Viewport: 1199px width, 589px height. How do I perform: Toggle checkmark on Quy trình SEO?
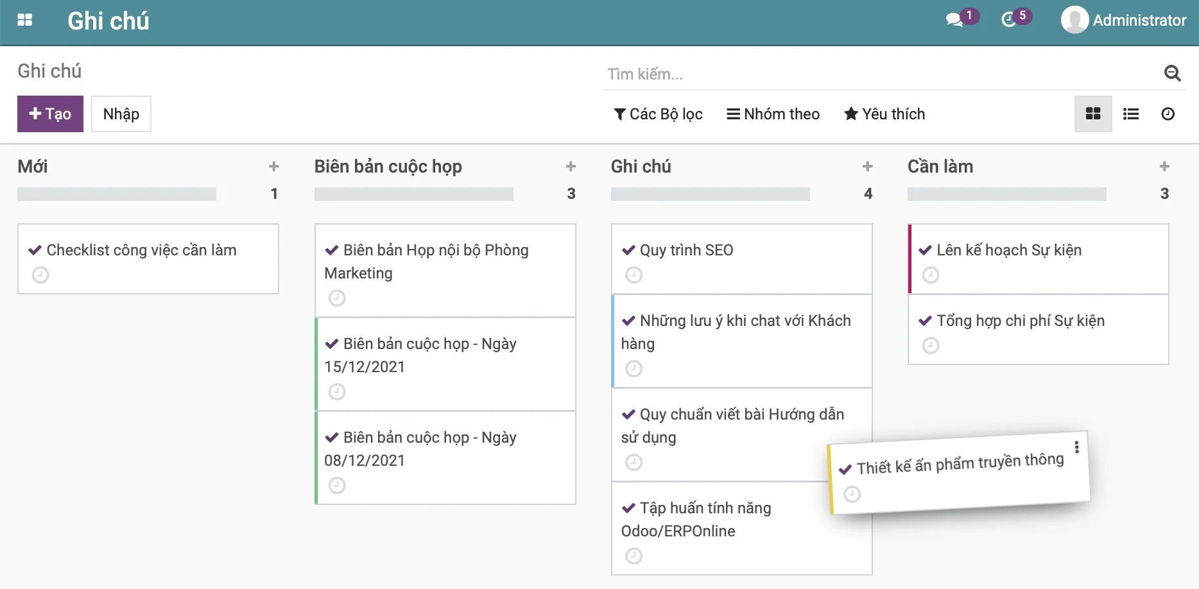[628, 250]
